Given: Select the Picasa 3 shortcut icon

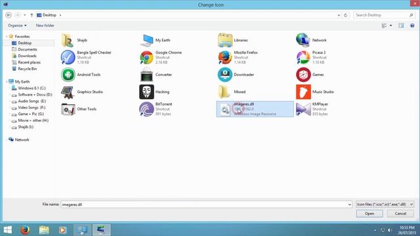Looking at the screenshot, I should pos(303,57).
